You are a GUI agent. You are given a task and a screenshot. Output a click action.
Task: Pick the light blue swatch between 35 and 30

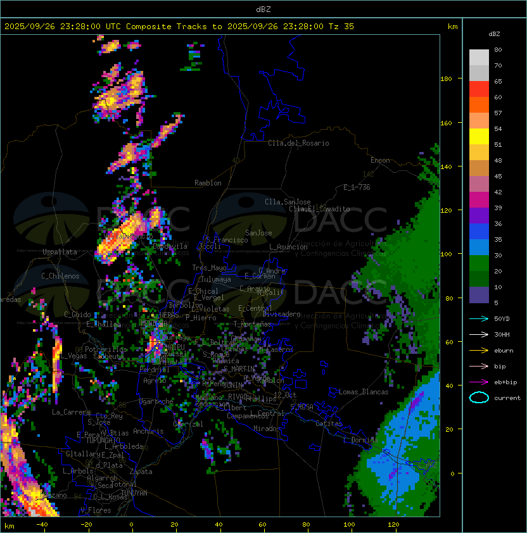pyautogui.click(x=479, y=248)
